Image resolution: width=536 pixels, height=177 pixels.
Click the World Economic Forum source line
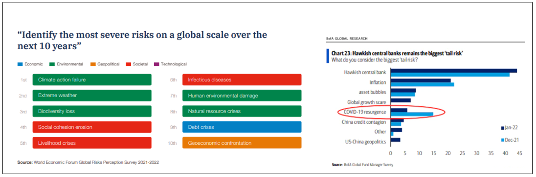88,162
